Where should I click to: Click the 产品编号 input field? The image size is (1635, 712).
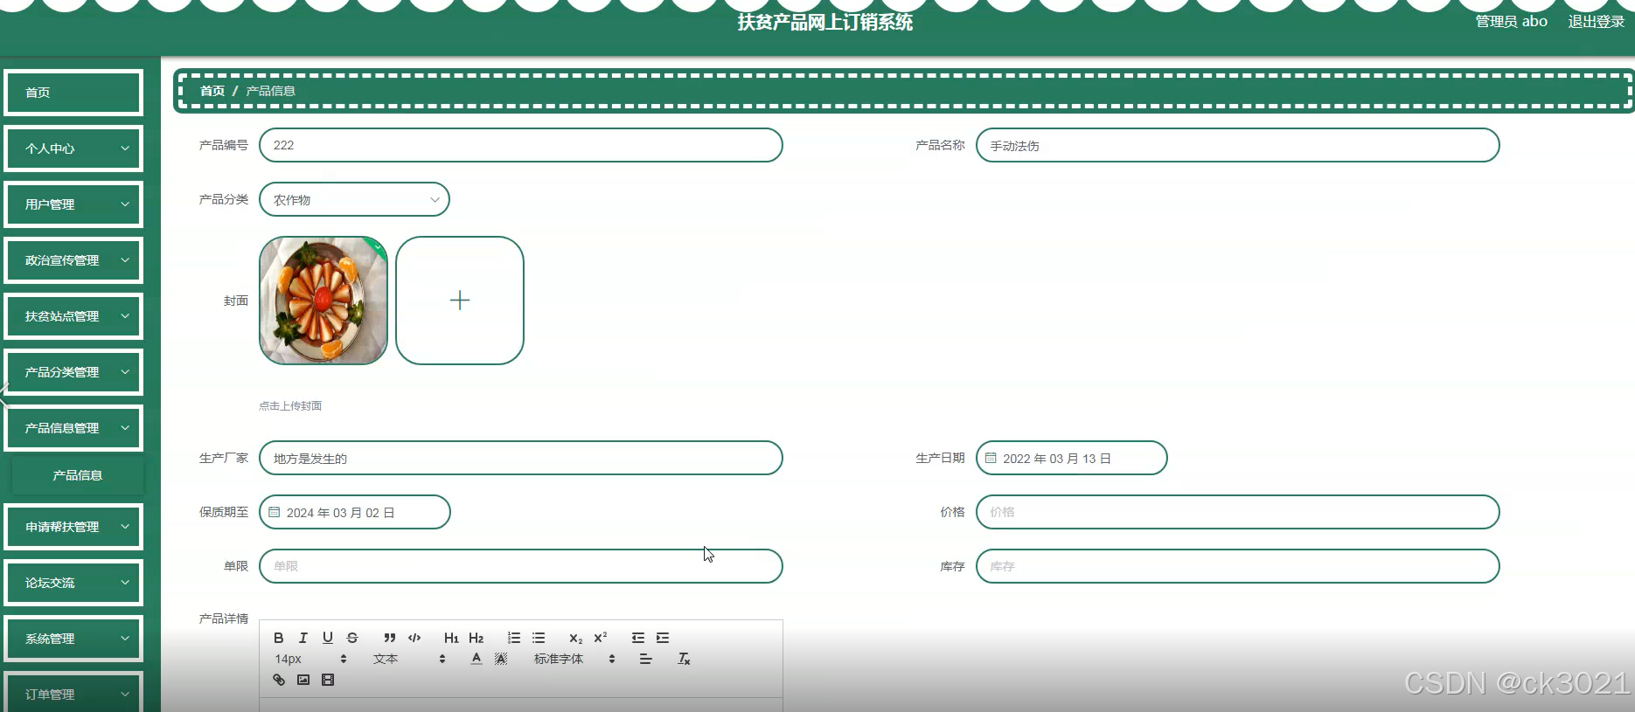tap(521, 145)
